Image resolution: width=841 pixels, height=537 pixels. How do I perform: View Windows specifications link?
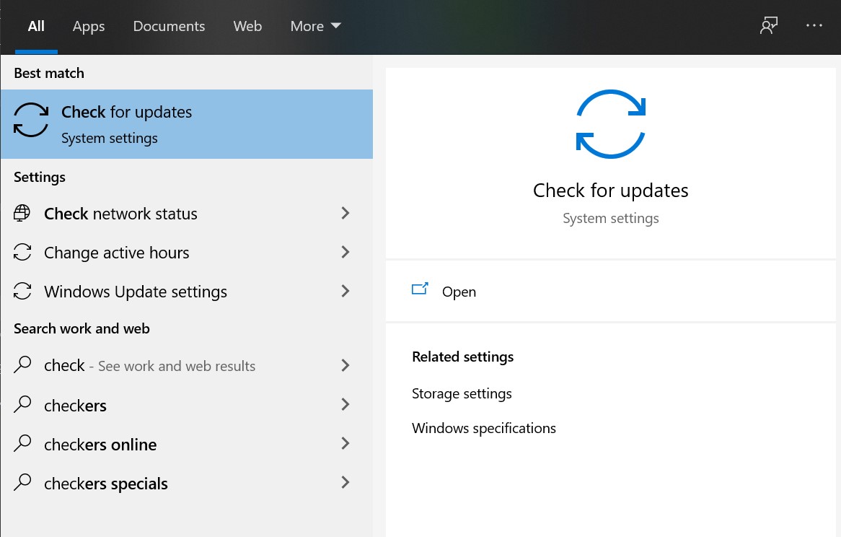pos(483,427)
